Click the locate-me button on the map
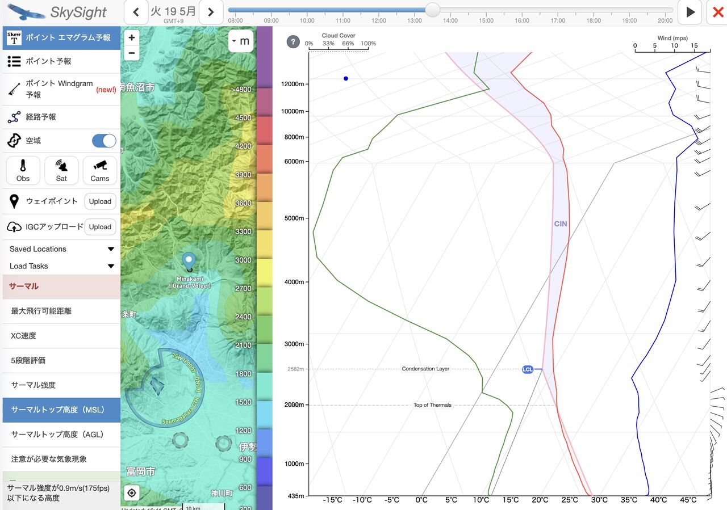Viewport: 727px width, 510px height. 132,492
